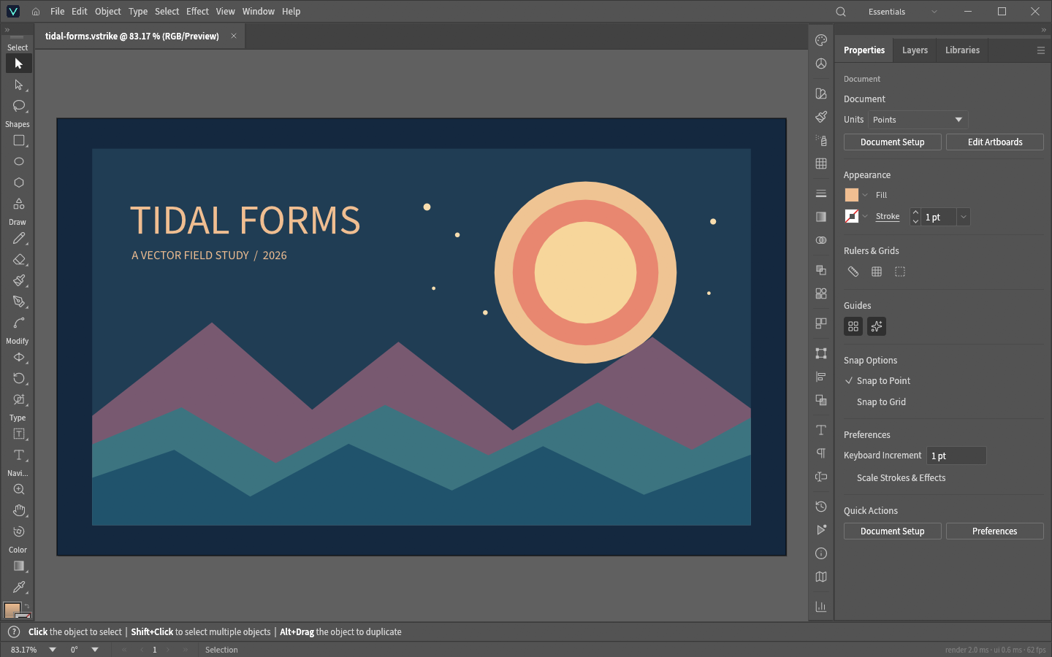Switch to the Layers tab
The height and width of the screenshot is (657, 1052).
point(915,50)
